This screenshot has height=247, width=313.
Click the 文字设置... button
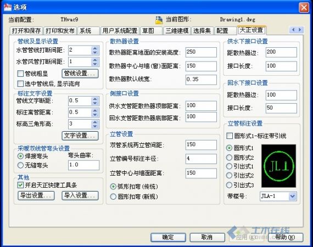click(x=80, y=136)
